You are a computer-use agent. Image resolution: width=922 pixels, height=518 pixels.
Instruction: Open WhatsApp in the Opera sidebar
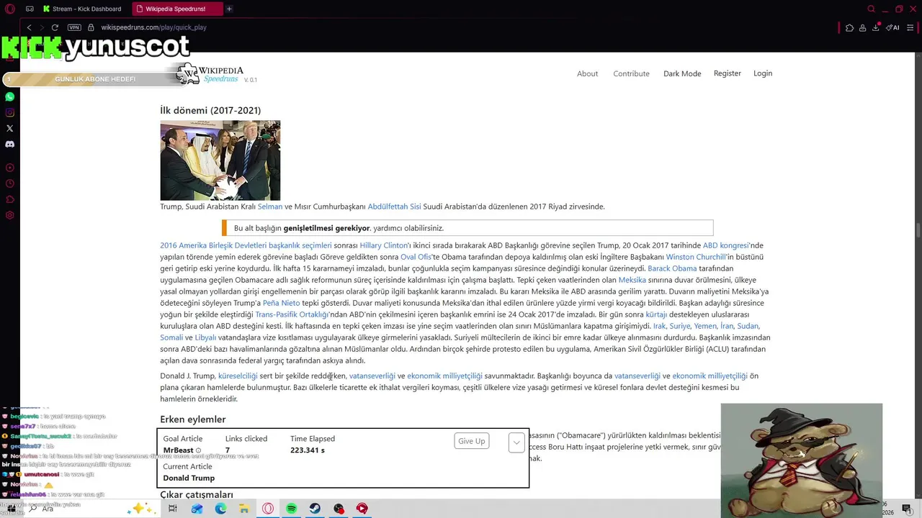click(9, 96)
